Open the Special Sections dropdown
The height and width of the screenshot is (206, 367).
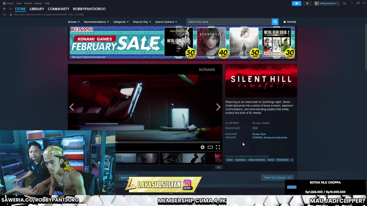(x=166, y=22)
